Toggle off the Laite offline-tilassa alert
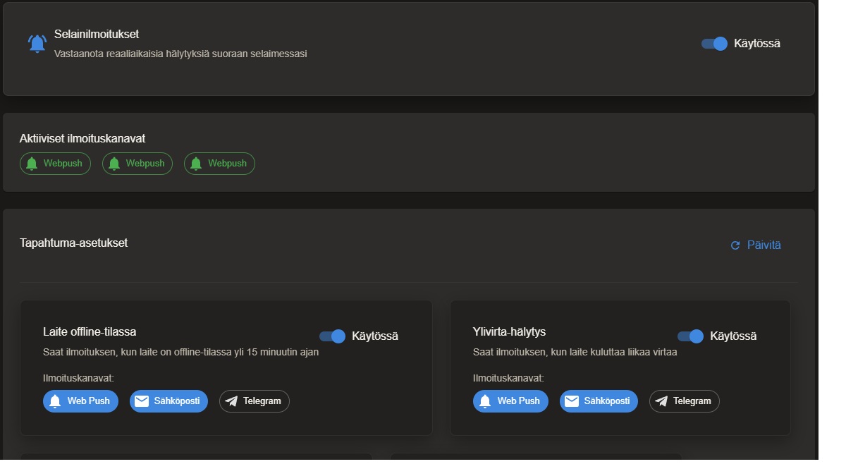Image resolution: width=846 pixels, height=476 pixels. tap(333, 336)
